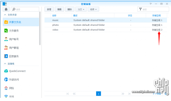The image size is (171, 101).
Task: Open 用户群组 user group icon
Action: point(6,48)
